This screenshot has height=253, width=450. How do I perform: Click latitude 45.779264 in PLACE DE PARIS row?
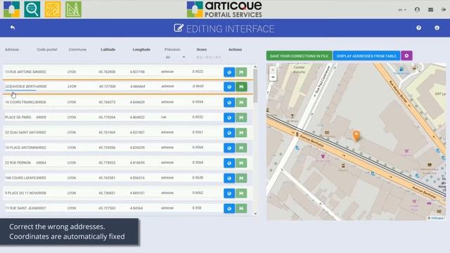pos(107,117)
